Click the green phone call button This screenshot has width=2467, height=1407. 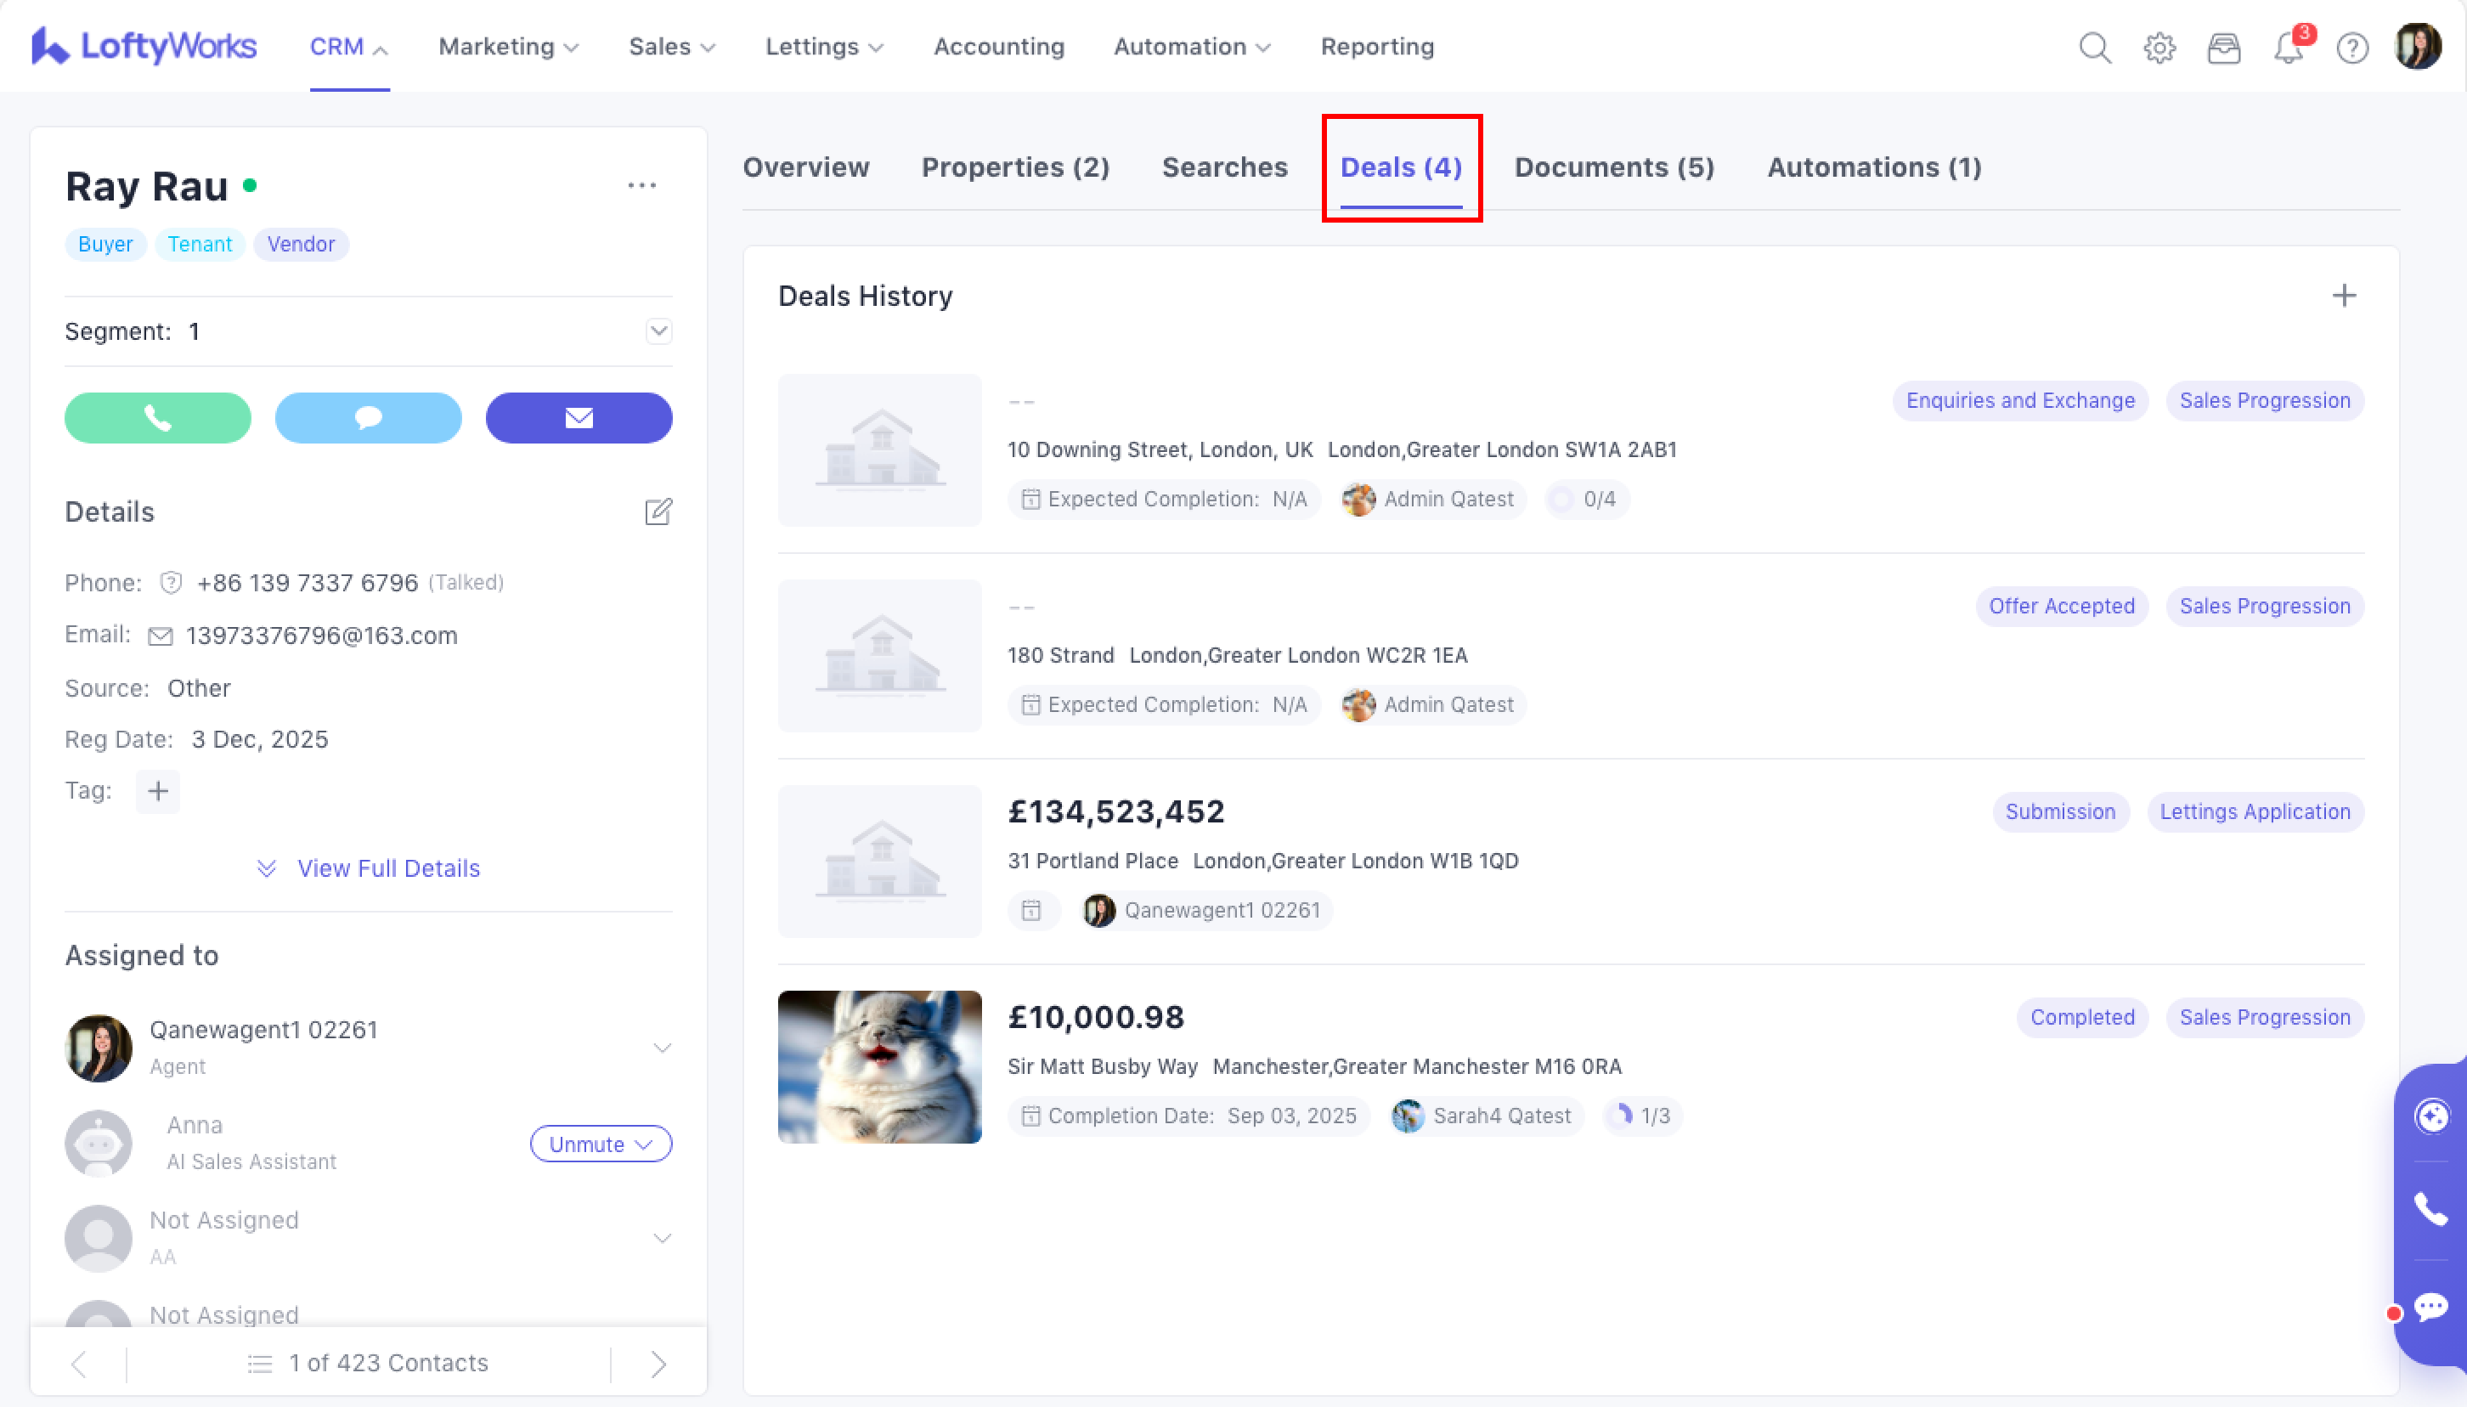157,417
